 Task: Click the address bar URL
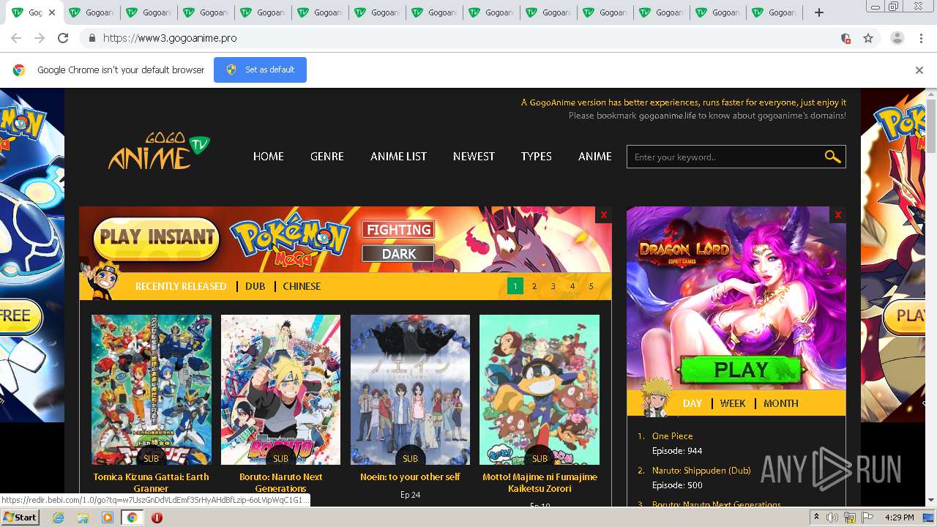point(170,38)
